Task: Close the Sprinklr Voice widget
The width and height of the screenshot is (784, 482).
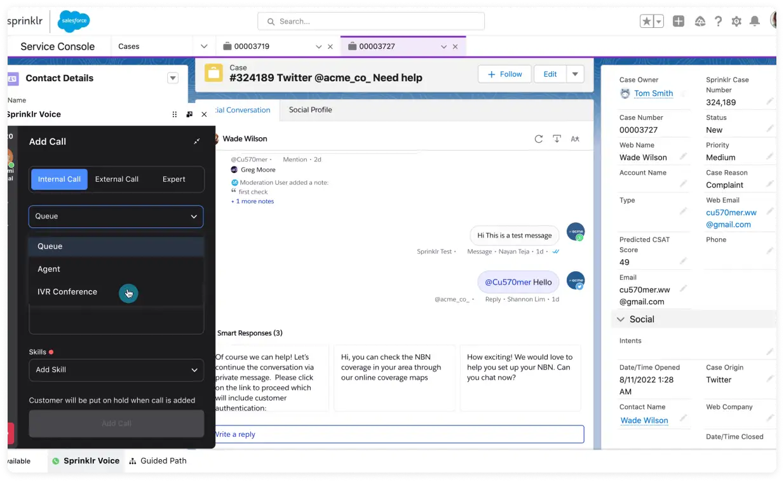Action: pos(204,114)
